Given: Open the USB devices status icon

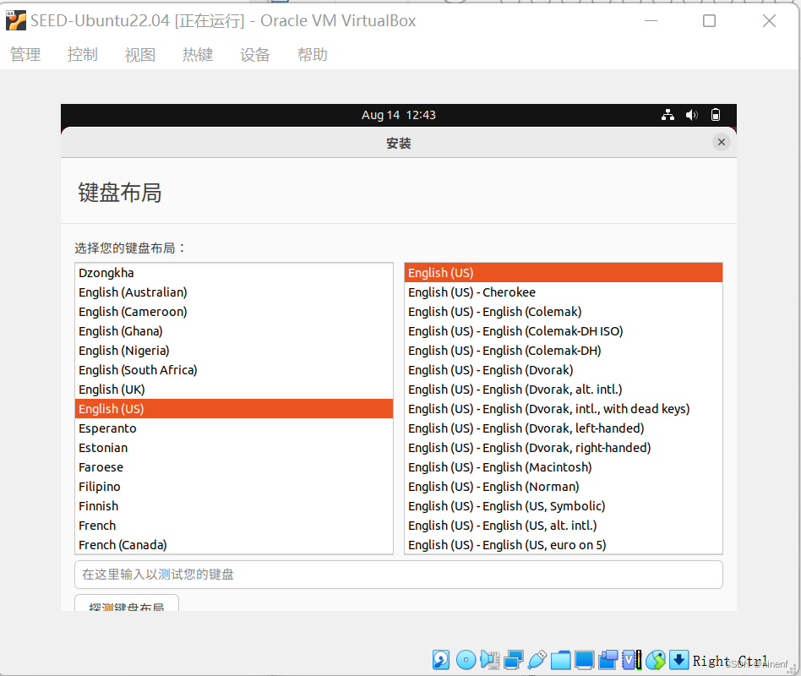Looking at the screenshot, I should (x=537, y=660).
